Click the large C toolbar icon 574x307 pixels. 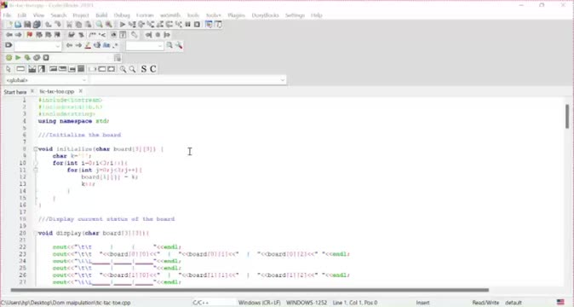(x=153, y=69)
